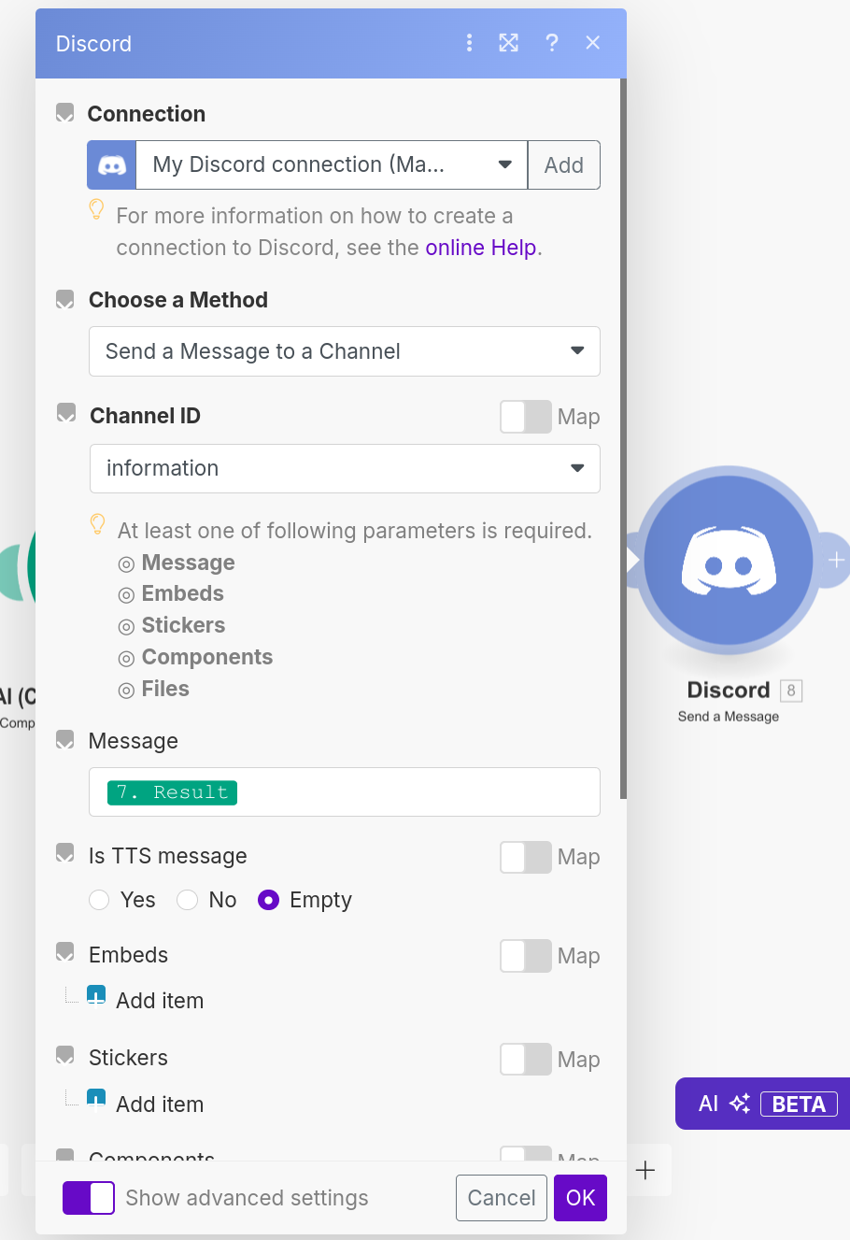
Task: Add another module after the Discord node
Action: [x=835, y=561]
